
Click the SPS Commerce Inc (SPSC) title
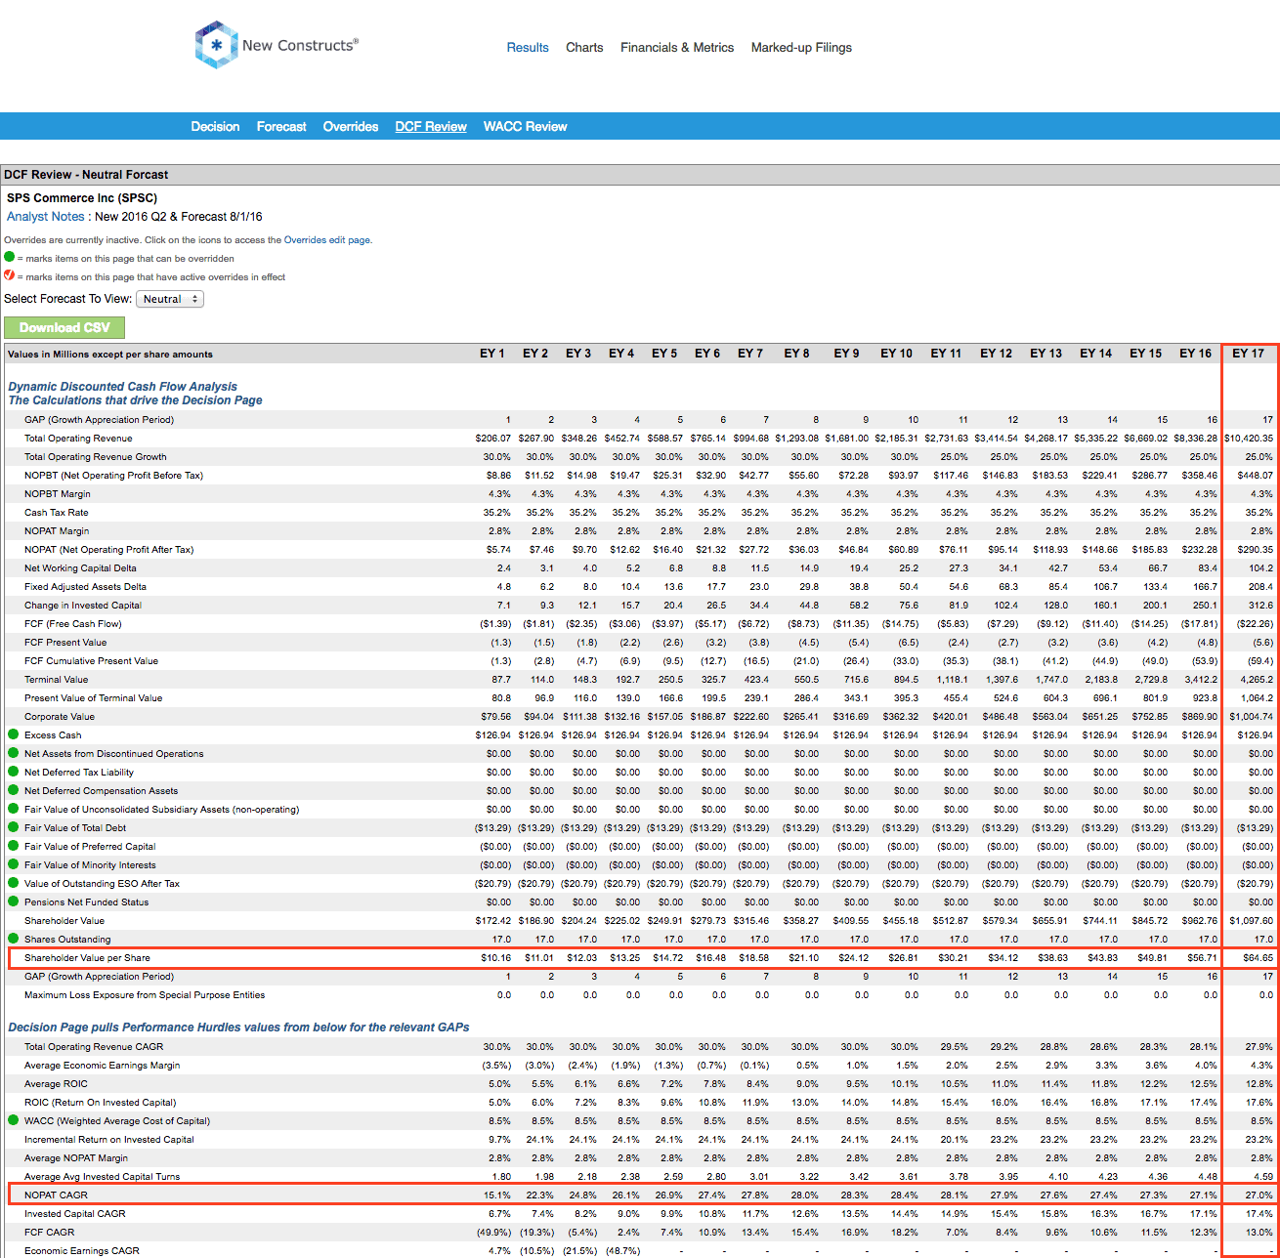pyautogui.click(x=82, y=198)
